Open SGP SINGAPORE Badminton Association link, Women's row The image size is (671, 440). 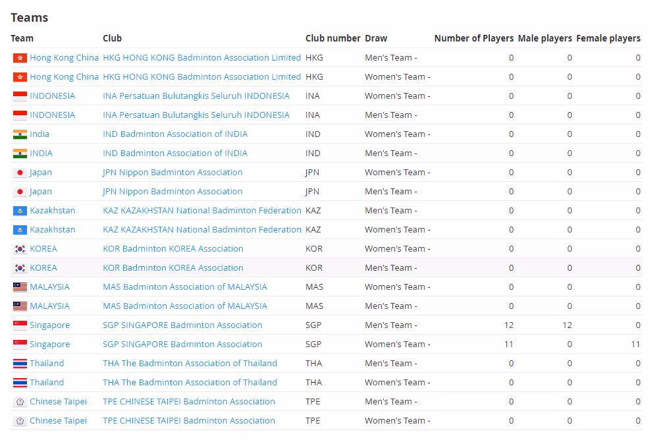click(x=182, y=344)
